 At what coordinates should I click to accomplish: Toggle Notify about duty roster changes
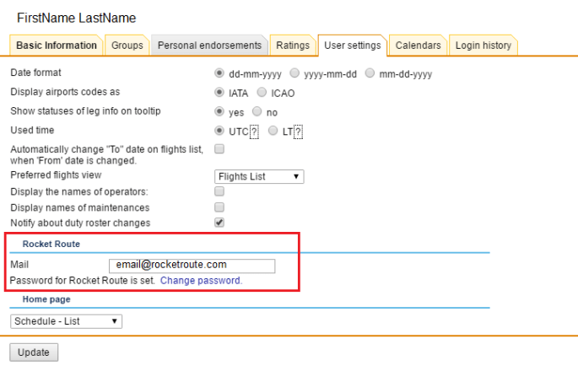tap(219, 223)
